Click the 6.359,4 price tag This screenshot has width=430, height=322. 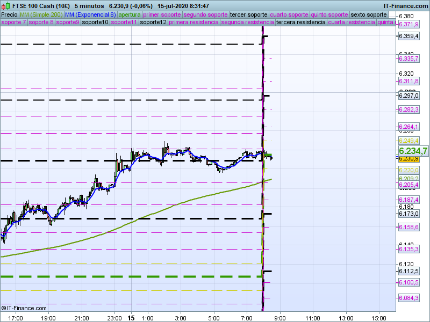[x=408, y=36]
